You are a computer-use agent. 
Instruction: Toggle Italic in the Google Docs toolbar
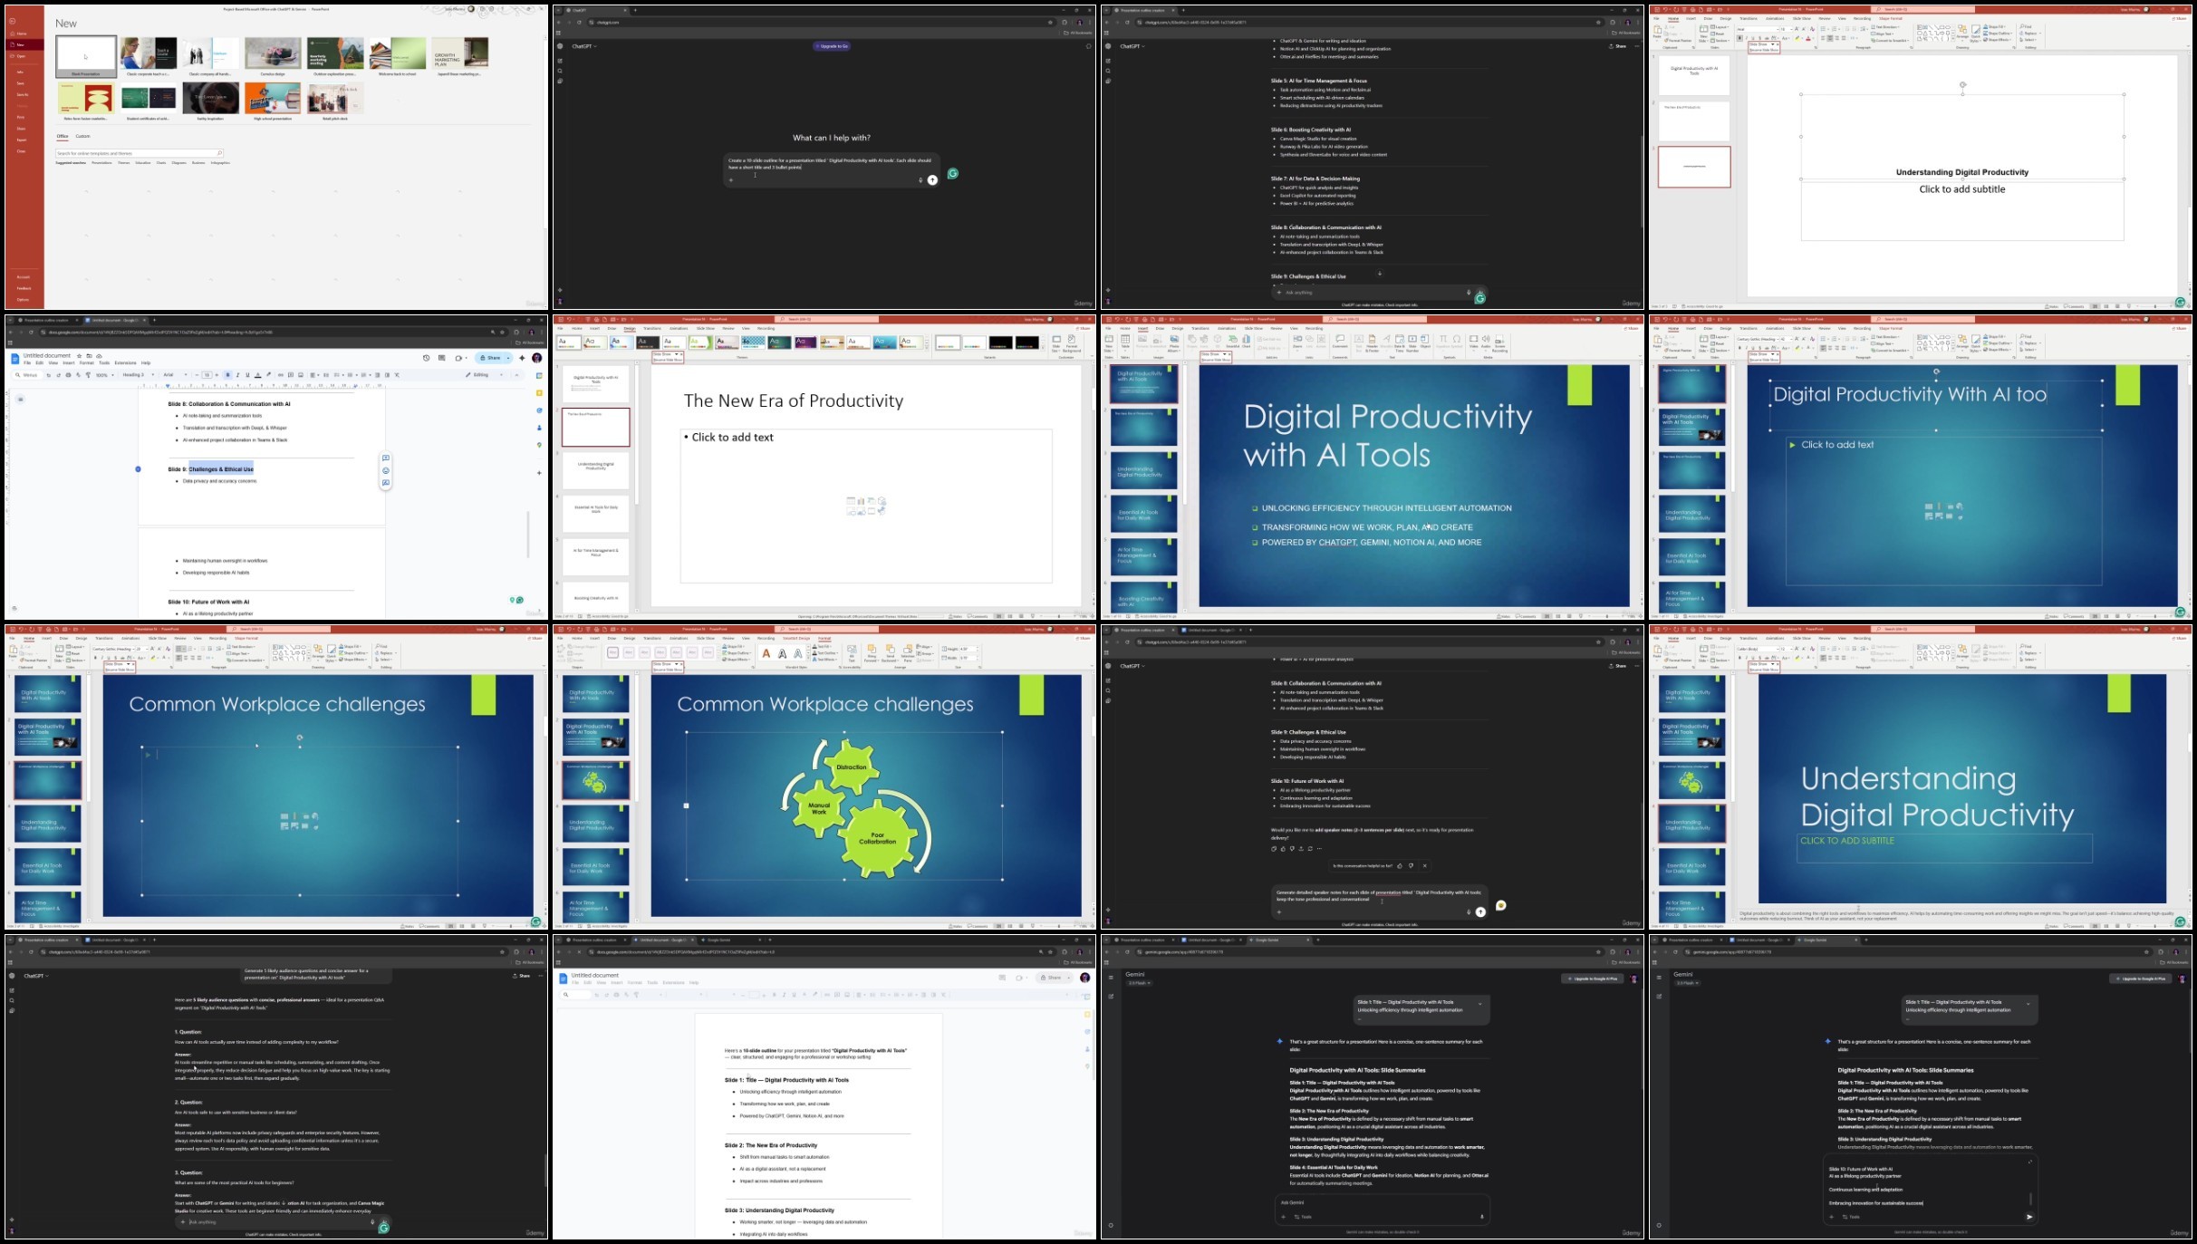(237, 375)
